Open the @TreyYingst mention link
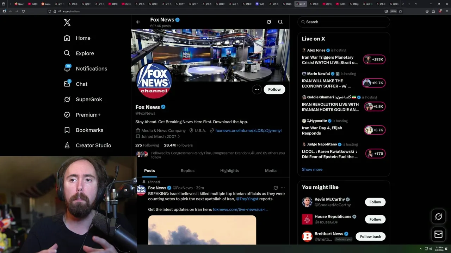Image resolution: width=451 pixels, height=253 pixels. coord(247,199)
